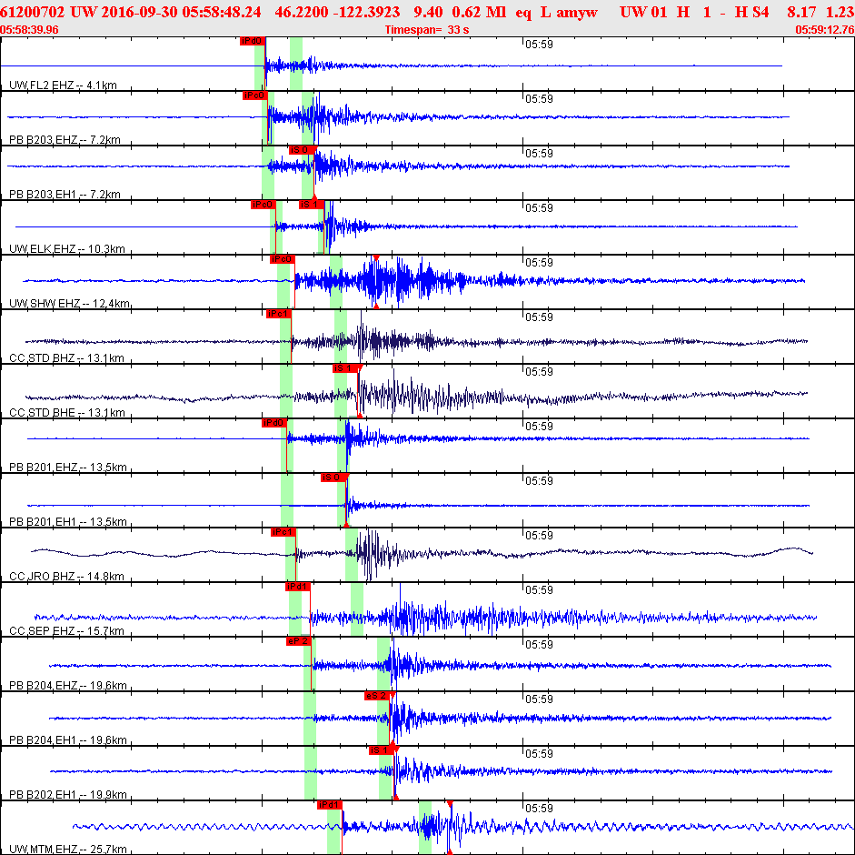
Task: Select the eP 2 pick flag on PB.B204 EHZ
Action: pos(299,641)
